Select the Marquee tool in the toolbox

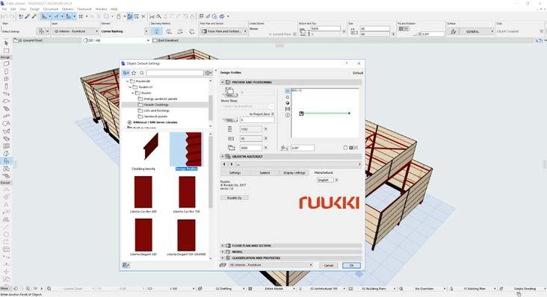coord(6,51)
